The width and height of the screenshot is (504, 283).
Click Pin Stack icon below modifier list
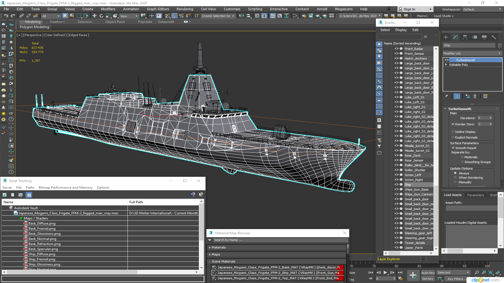coord(446,96)
